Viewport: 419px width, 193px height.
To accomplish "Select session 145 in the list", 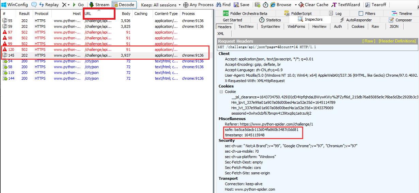I will point(102,55).
